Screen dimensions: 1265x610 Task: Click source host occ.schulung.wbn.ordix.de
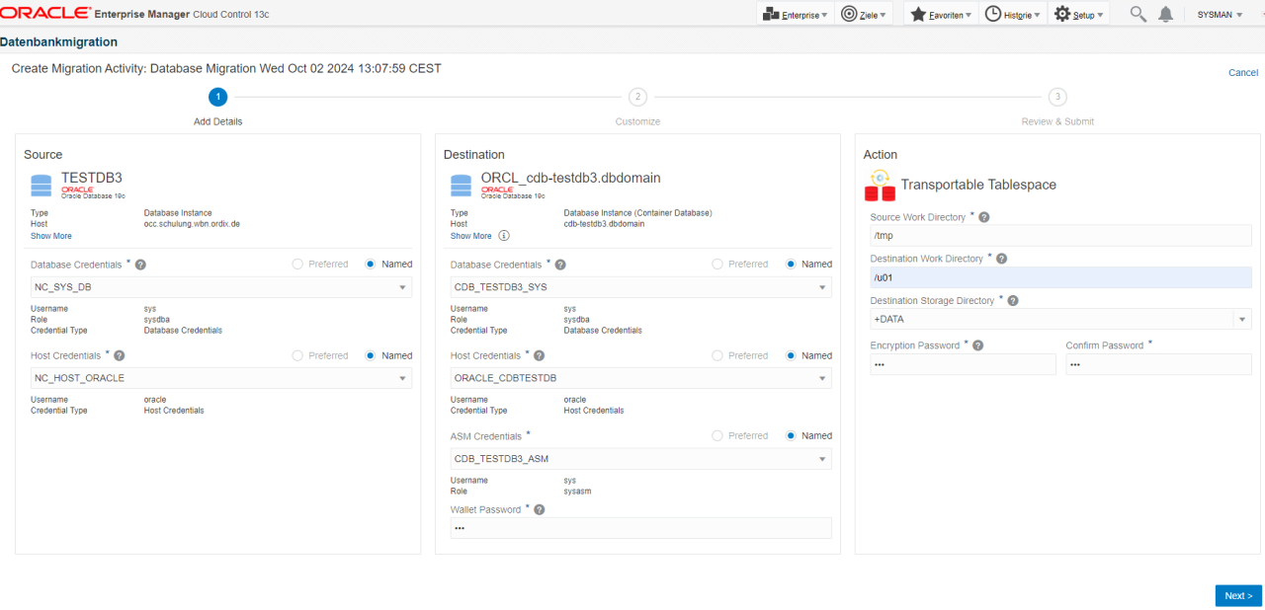coord(192,224)
